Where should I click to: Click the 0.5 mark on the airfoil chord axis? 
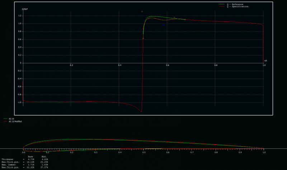tap(144, 152)
